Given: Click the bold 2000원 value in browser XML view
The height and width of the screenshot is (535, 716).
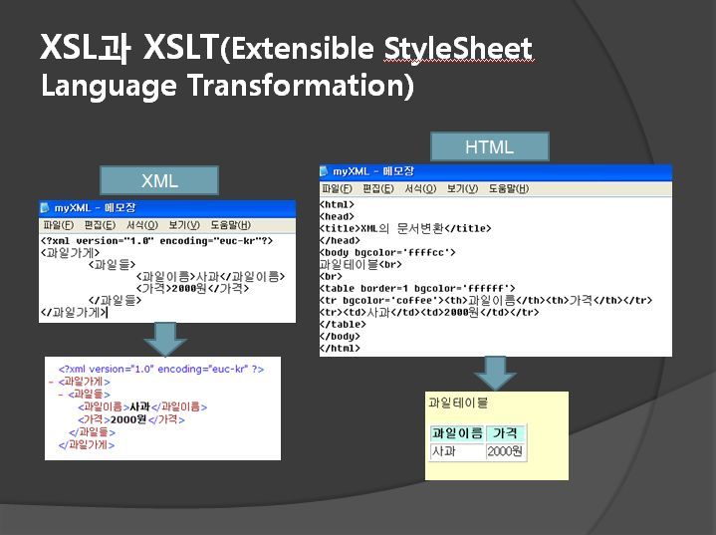Looking at the screenshot, I should [x=128, y=419].
